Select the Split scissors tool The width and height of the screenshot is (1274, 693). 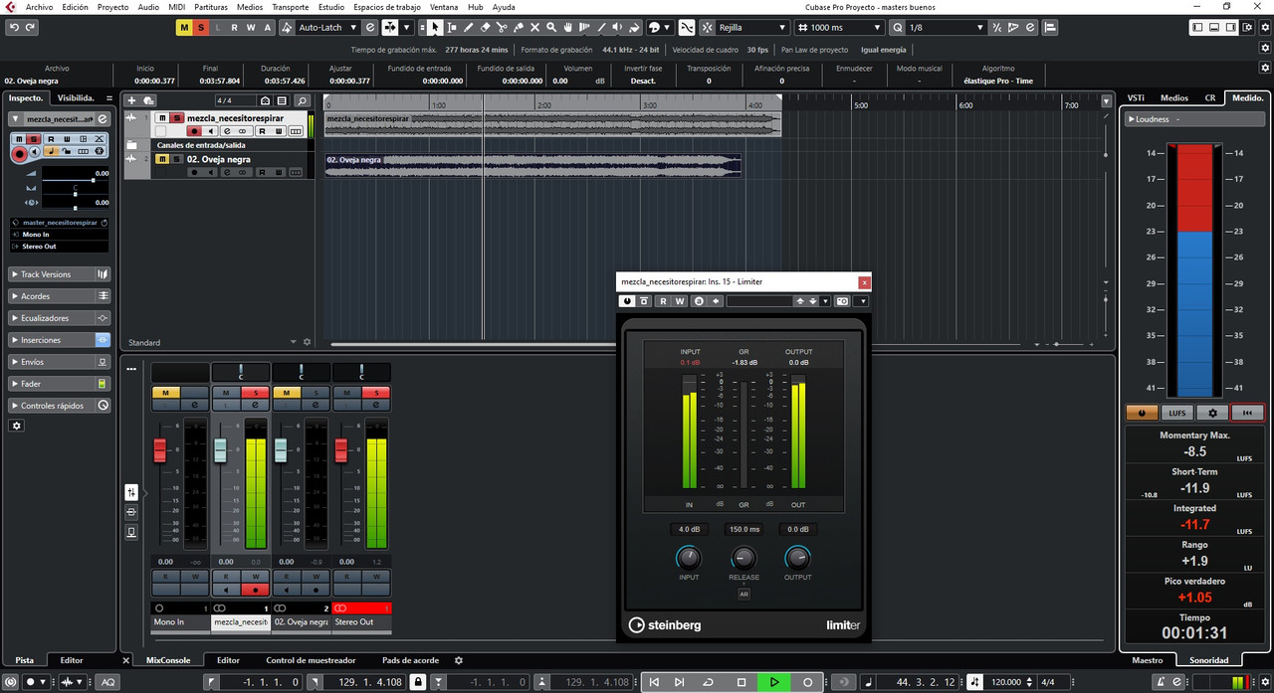pyautogui.click(x=502, y=27)
